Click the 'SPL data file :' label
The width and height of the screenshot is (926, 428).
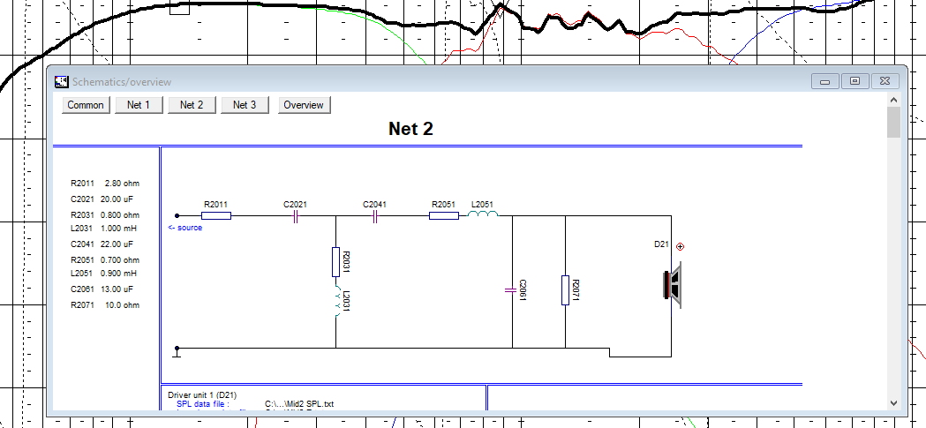(202, 404)
